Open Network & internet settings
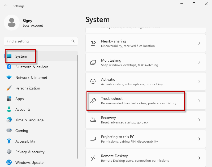The width and height of the screenshot is (212, 167). (x=41, y=78)
